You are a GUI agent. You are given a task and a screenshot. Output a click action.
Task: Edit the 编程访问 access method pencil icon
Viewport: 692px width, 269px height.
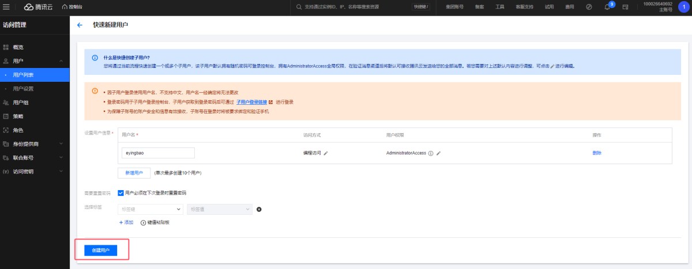coord(326,153)
